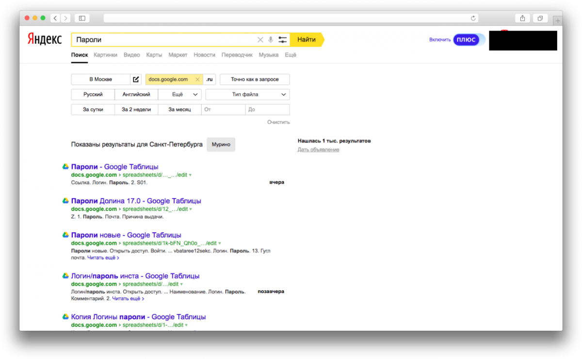The image size is (582, 359).
Task: Open a new tab with plus button
Action: click(557, 20)
